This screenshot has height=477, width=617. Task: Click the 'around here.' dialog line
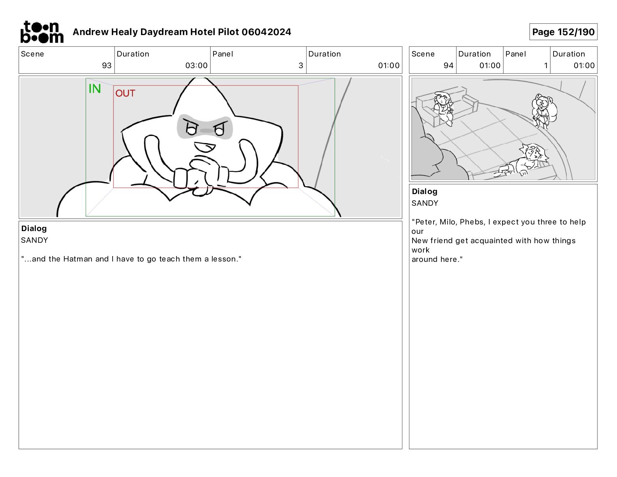(437, 259)
